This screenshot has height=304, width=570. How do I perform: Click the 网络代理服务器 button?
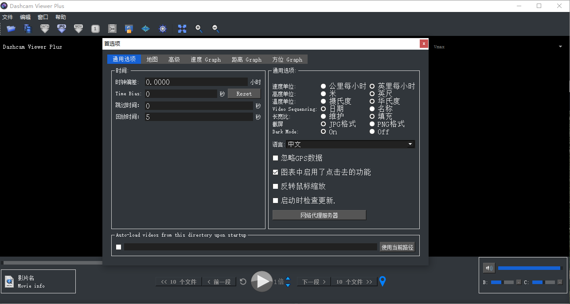click(x=319, y=215)
